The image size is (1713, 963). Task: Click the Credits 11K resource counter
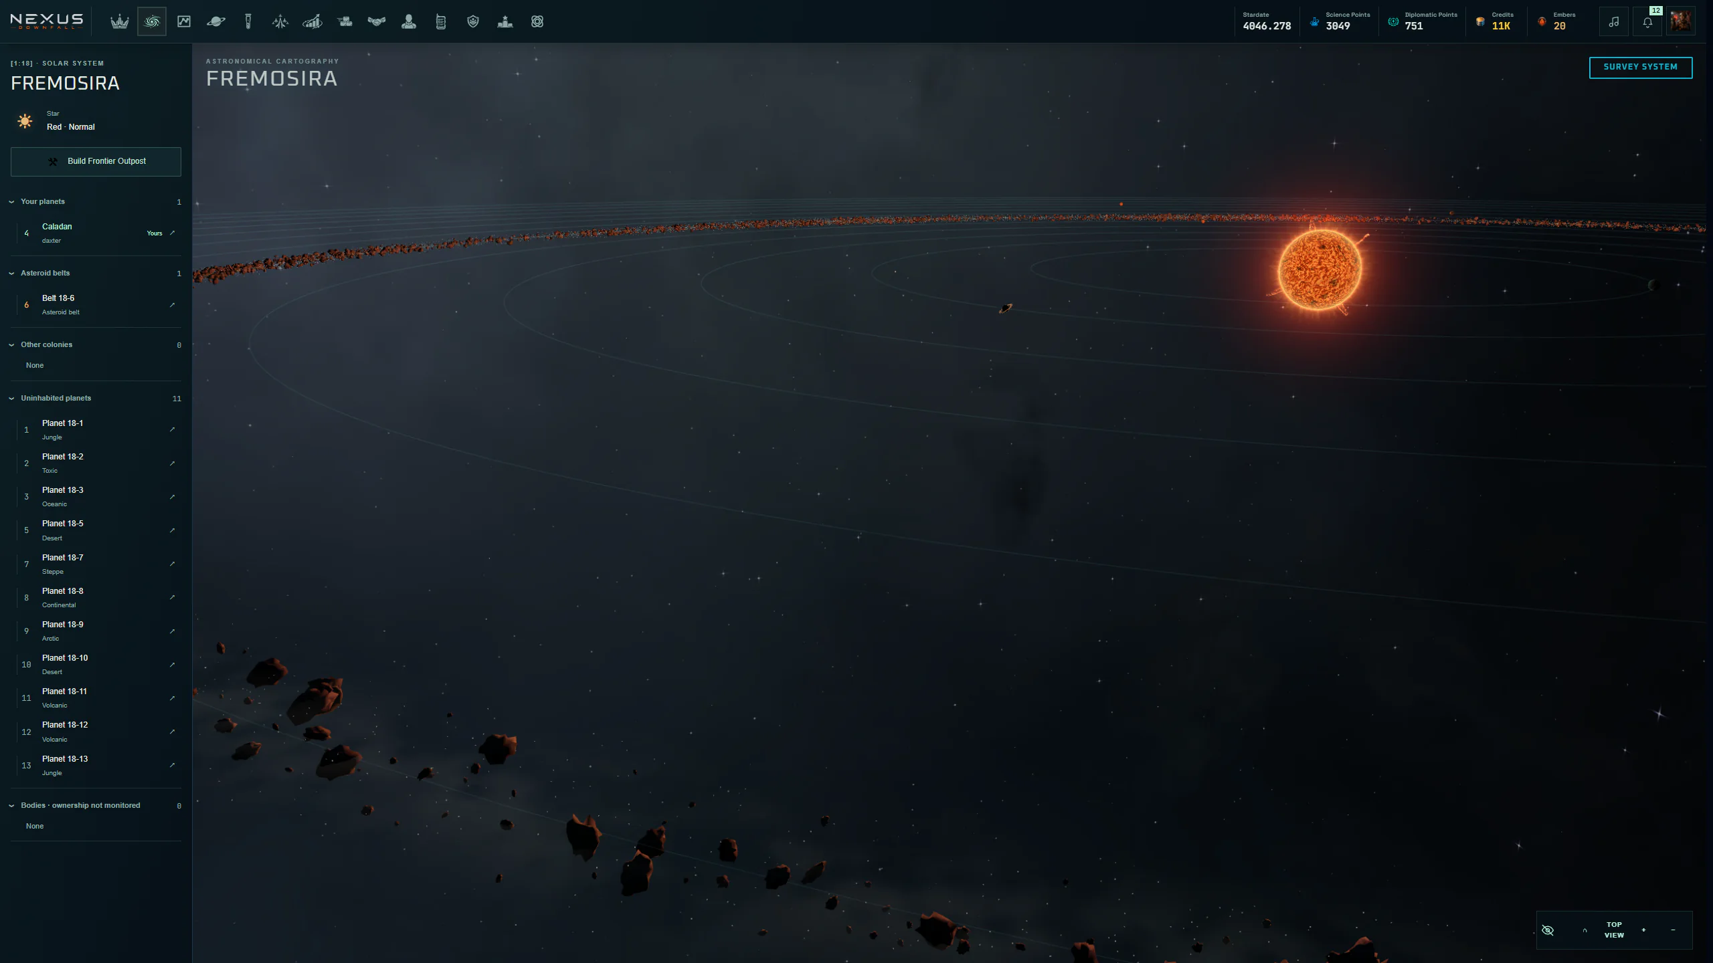tap(1496, 22)
